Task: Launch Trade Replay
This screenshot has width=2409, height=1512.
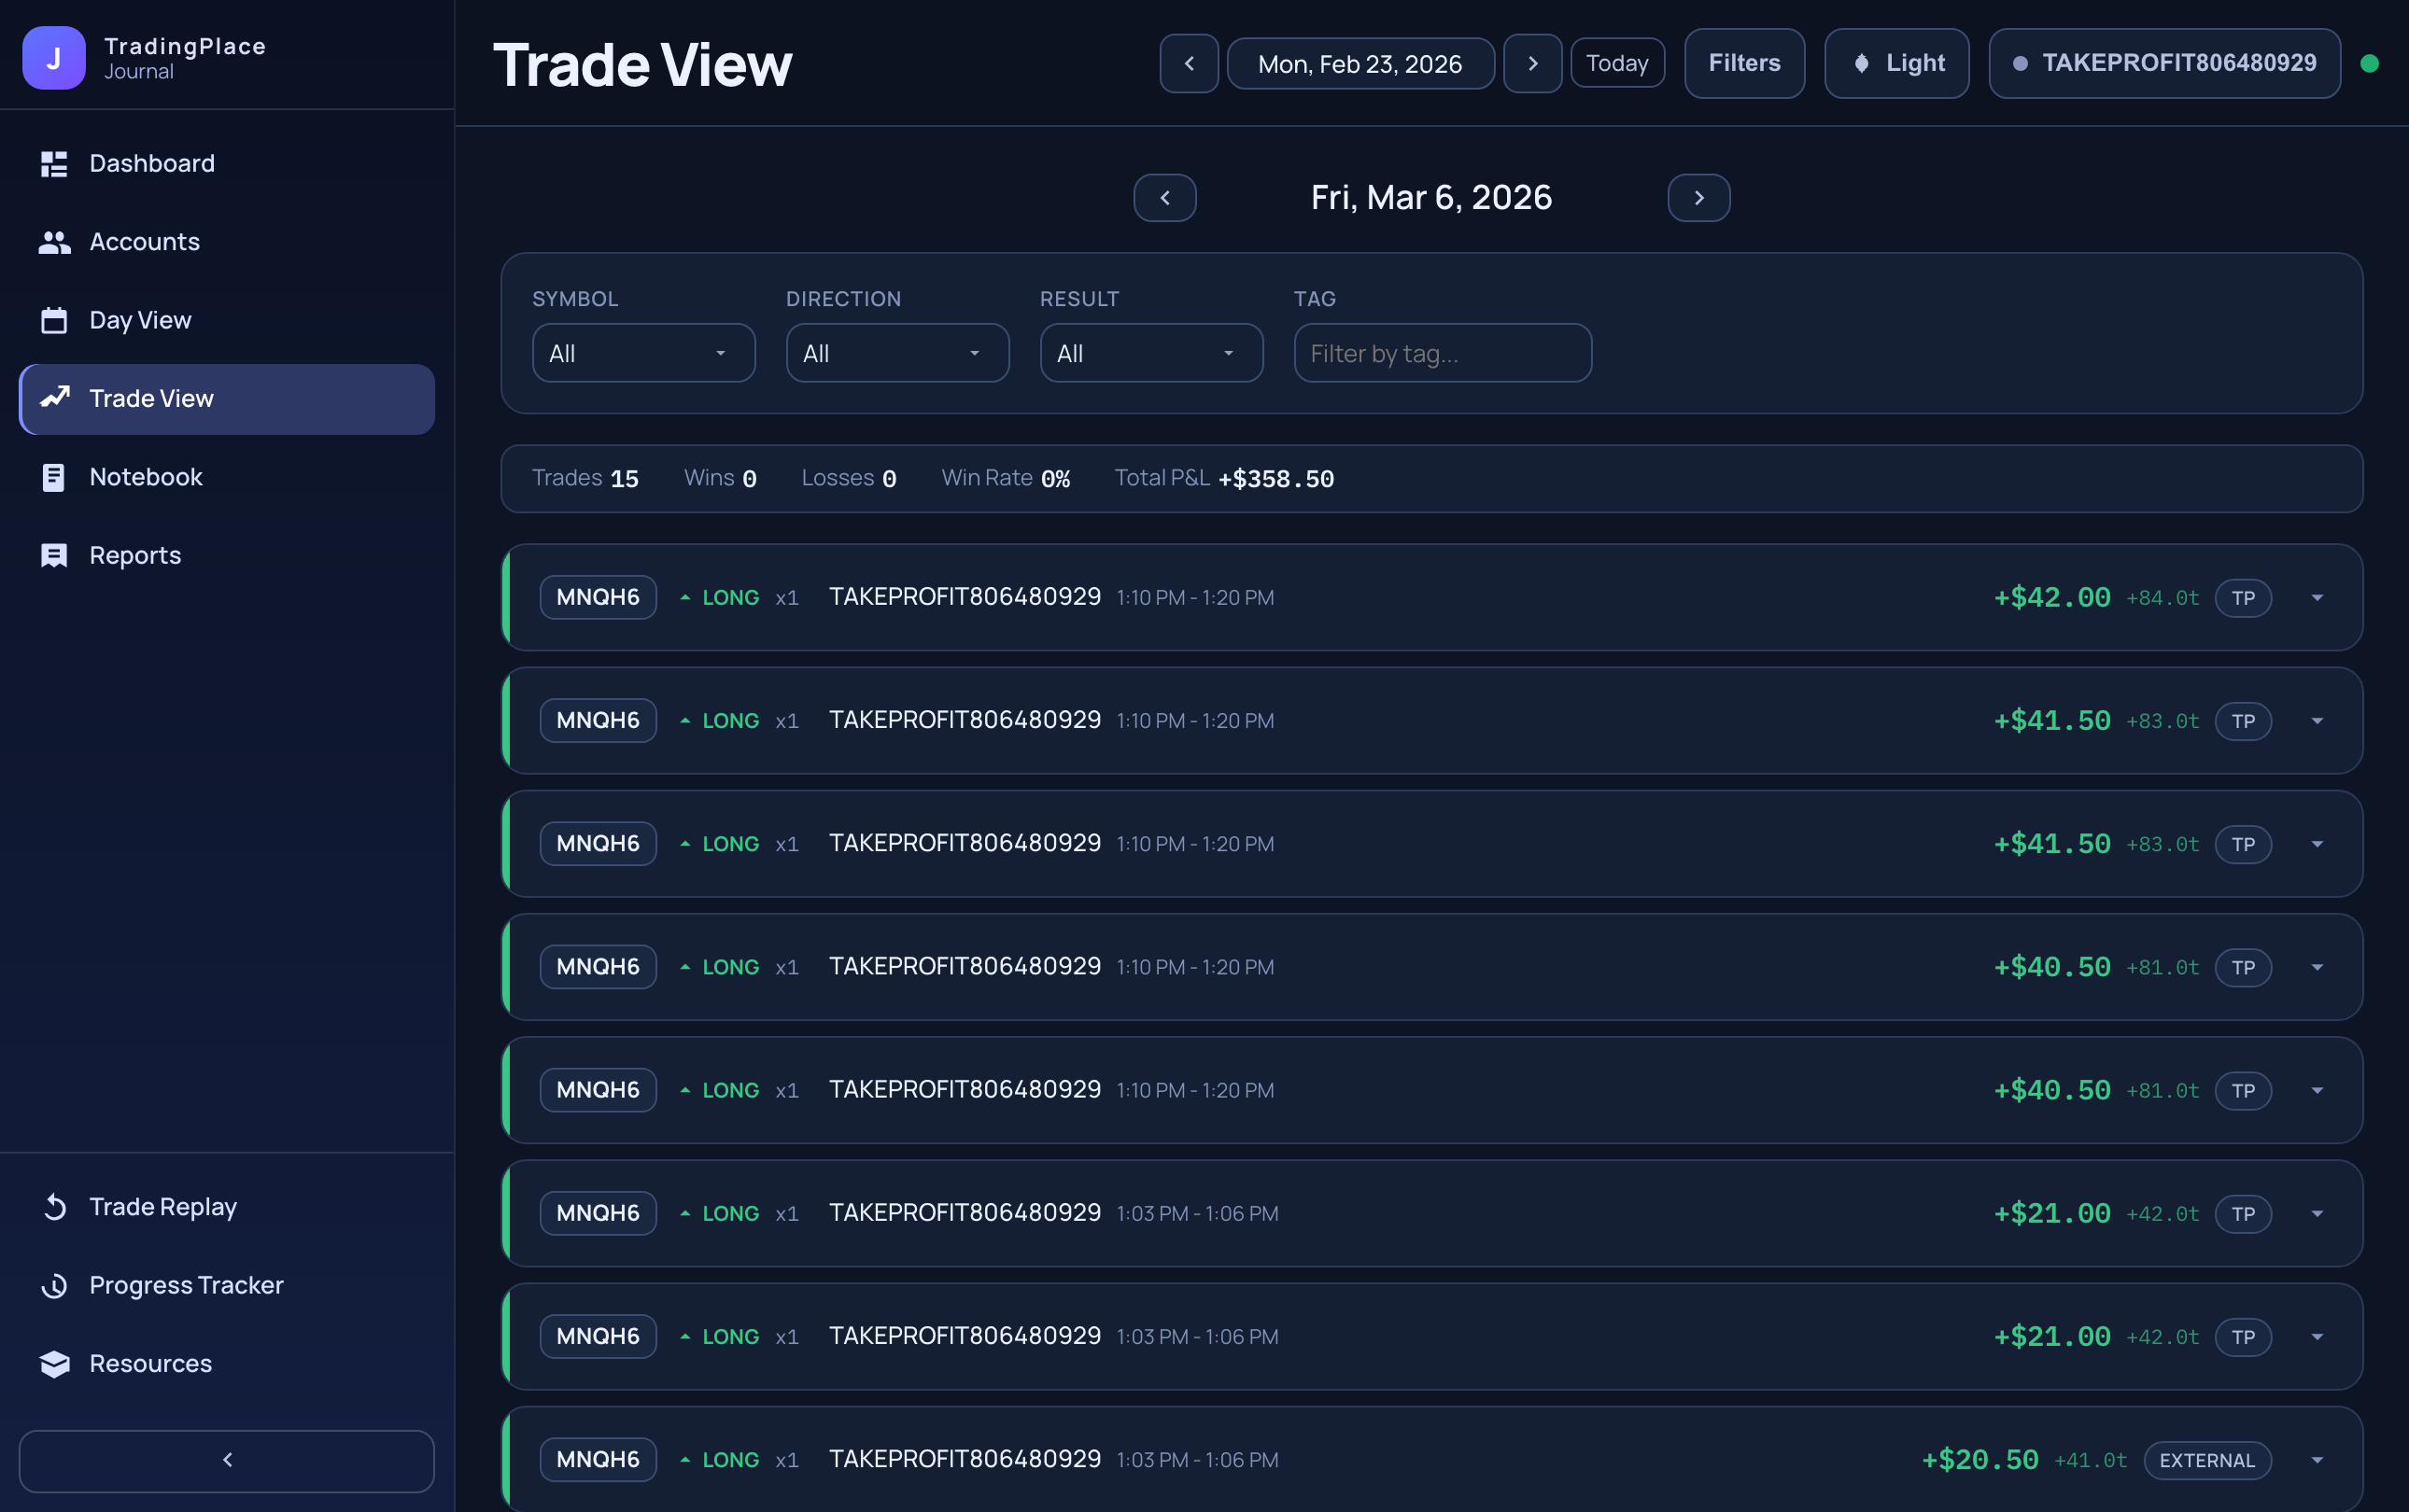Action: pos(164,1206)
